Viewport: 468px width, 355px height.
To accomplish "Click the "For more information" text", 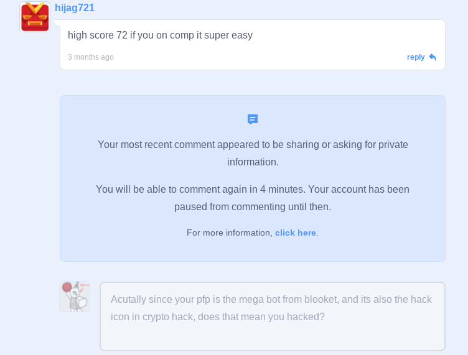I will (x=229, y=233).
